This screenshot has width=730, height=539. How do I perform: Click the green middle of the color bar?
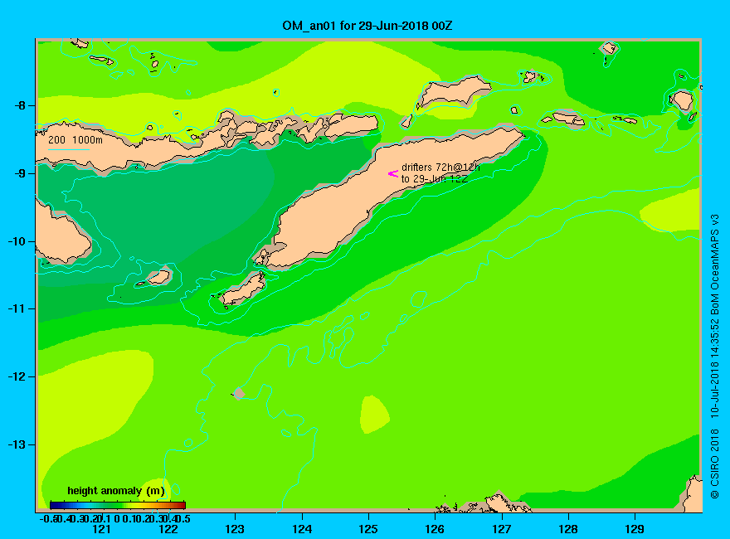tap(118, 505)
